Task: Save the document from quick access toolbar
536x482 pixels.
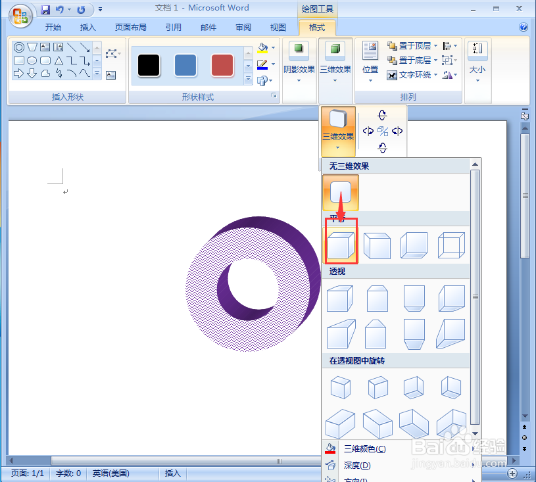Action: (x=45, y=10)
